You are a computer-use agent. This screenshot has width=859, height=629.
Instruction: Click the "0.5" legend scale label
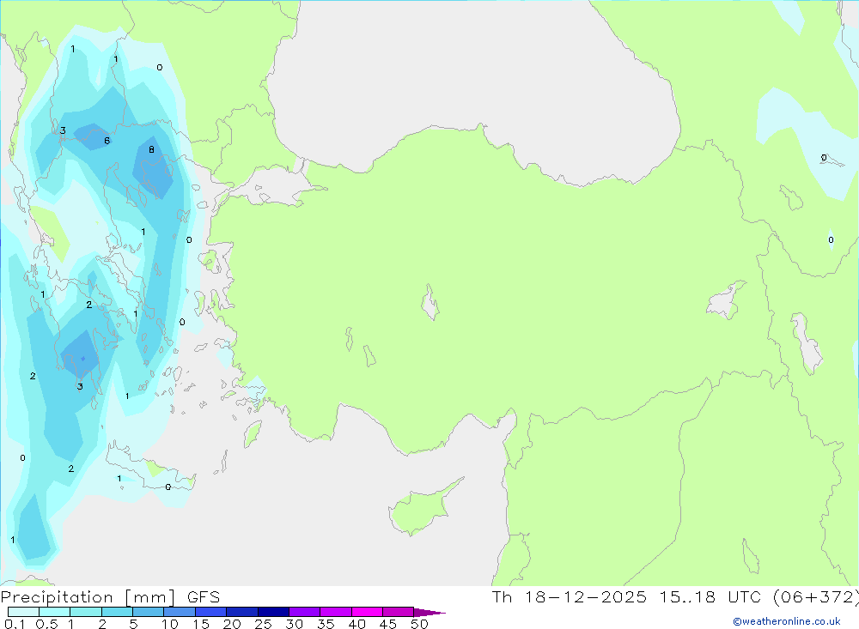click(46, 624)
